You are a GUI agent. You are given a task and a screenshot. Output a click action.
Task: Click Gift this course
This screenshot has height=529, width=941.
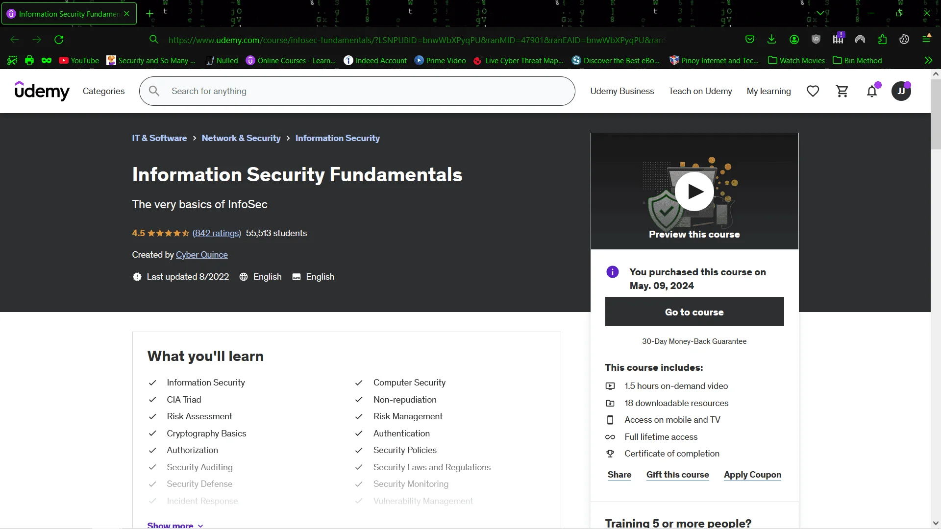678,475
